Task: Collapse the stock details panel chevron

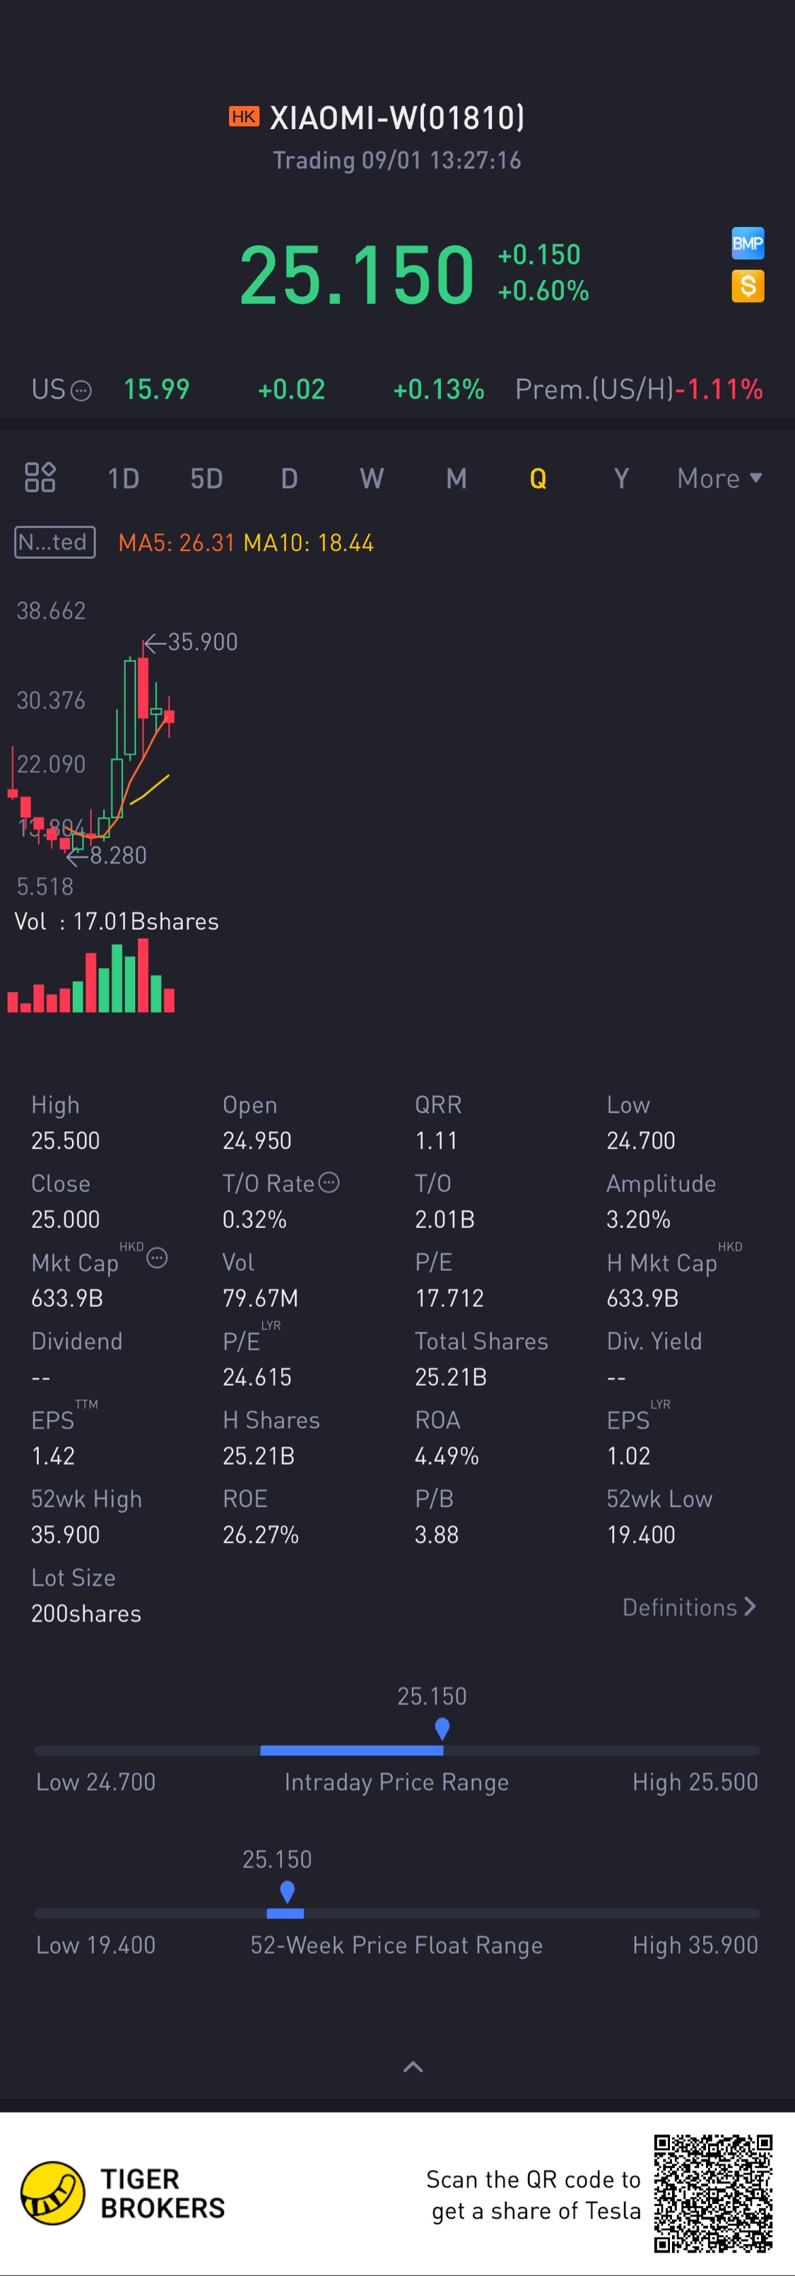Action: point(413,2067)
